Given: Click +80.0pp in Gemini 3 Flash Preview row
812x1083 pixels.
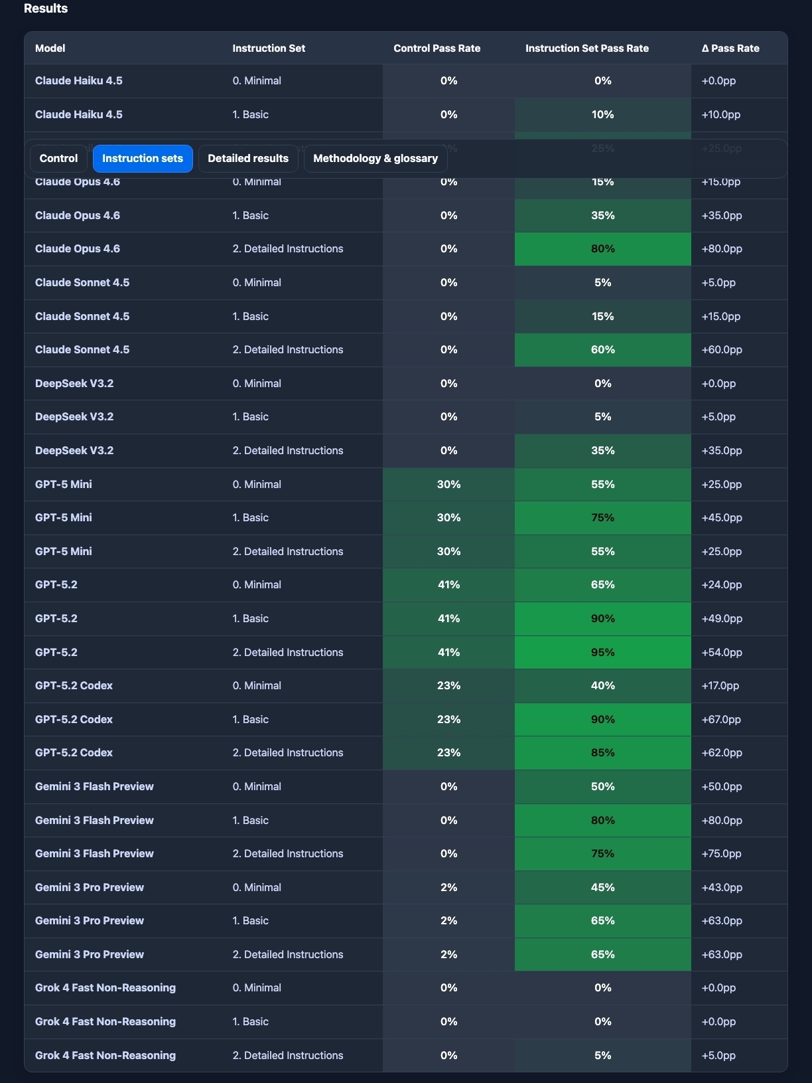Looking at the screenshot, I should pyautogui.click(x=721, y=821).
